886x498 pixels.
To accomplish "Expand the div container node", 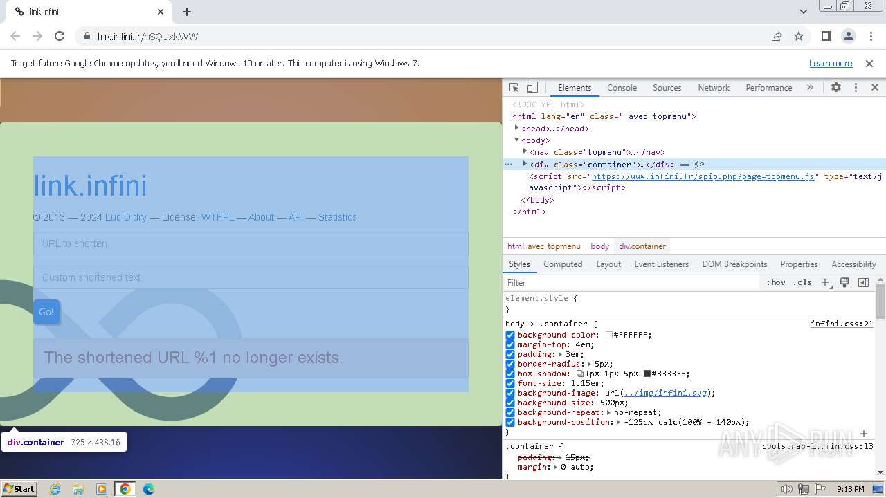I will click(525, 164).
